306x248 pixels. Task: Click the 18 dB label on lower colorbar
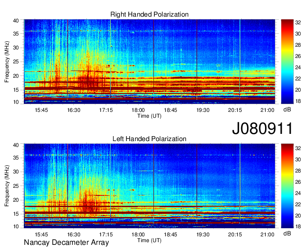(x=298, y=226)
